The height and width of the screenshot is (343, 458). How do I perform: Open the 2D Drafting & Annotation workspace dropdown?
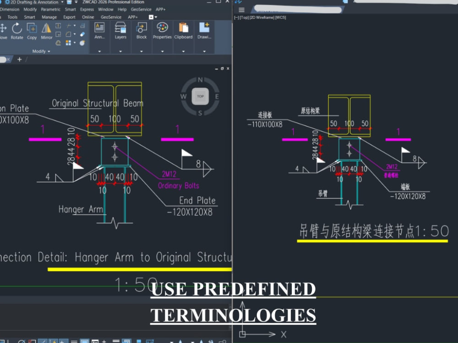[x=62, y=2]
